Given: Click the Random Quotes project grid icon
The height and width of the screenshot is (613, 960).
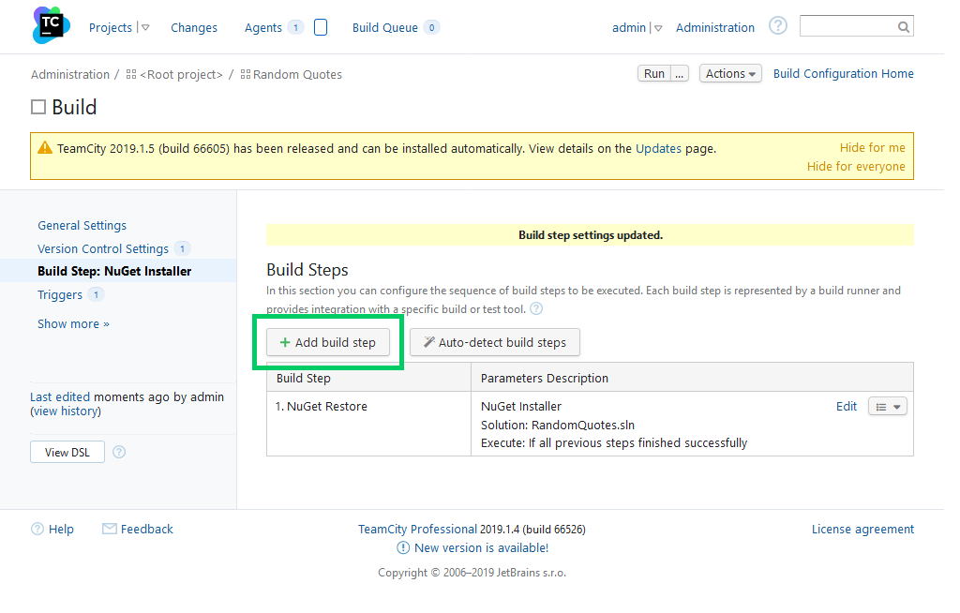Looking at the screenshot, I should point(246,75).
